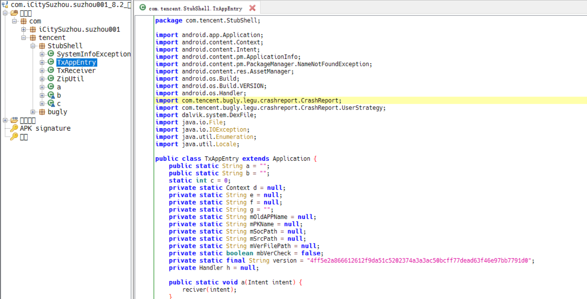Click CrashReport.UserStrategy import line

point(271,108)
